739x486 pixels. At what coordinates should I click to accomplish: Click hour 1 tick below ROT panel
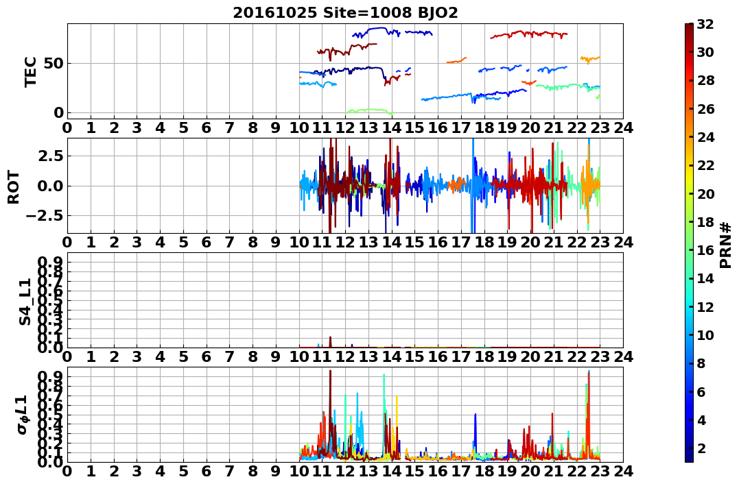[91, 242]
